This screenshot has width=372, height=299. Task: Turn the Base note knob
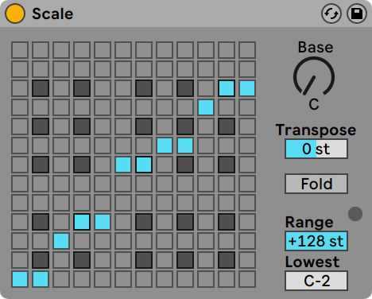(314, 77)
